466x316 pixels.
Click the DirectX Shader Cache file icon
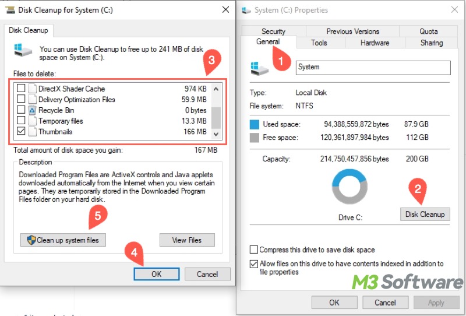(x=33, y=89)
